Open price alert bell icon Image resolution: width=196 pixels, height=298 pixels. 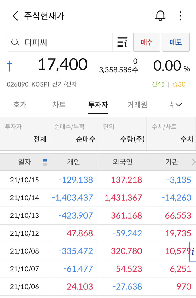click(x=160, y=16)
